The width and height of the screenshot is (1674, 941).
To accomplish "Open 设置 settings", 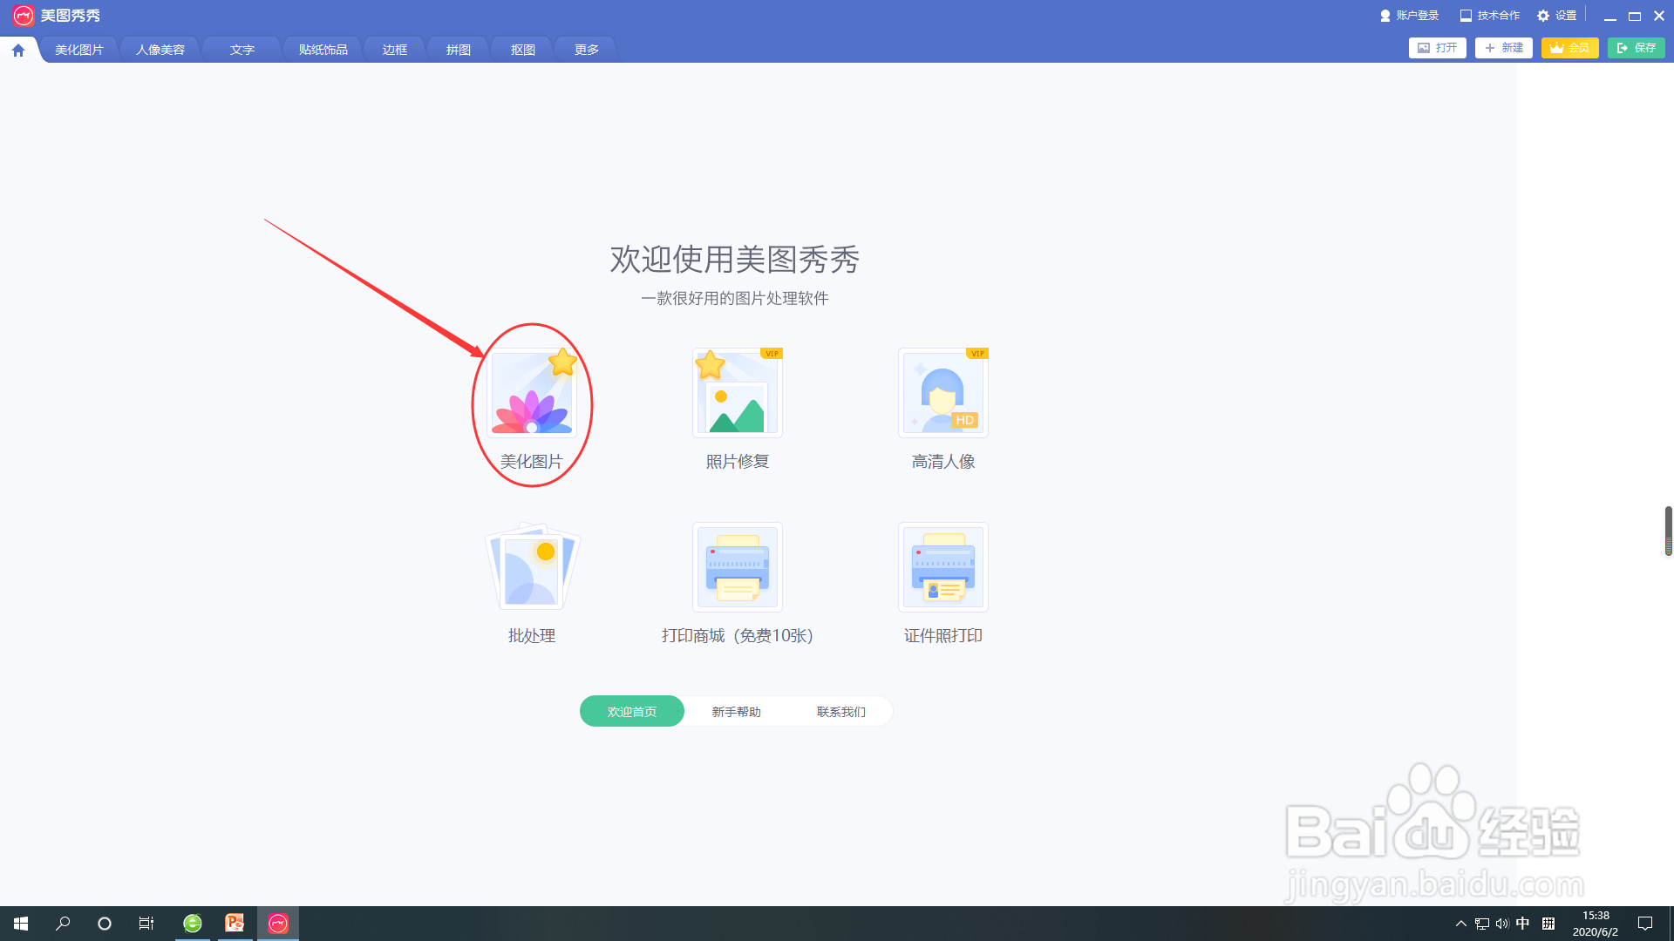I will [x=1557, y=16].
